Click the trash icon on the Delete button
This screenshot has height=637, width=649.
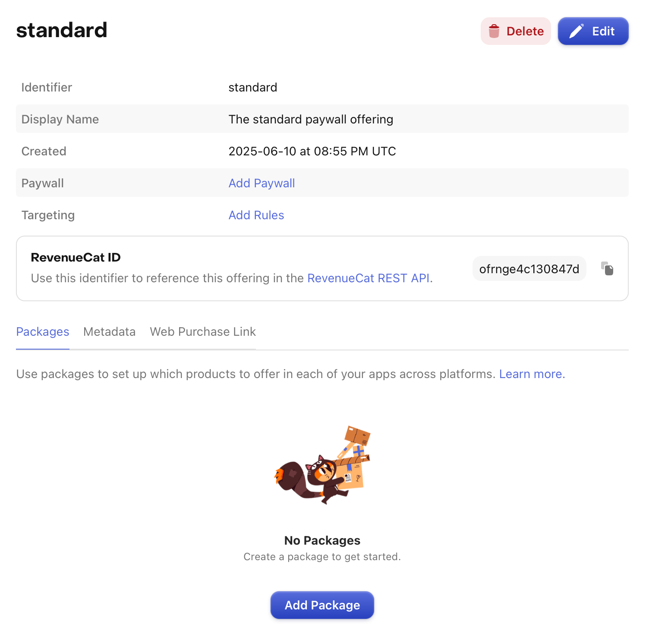pyautogui.click(x=494, y=31)
